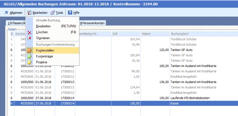Viewport: 238px width, 116px height.
Task: Click the Stornieren icon in menu
Action: (30, 38)
